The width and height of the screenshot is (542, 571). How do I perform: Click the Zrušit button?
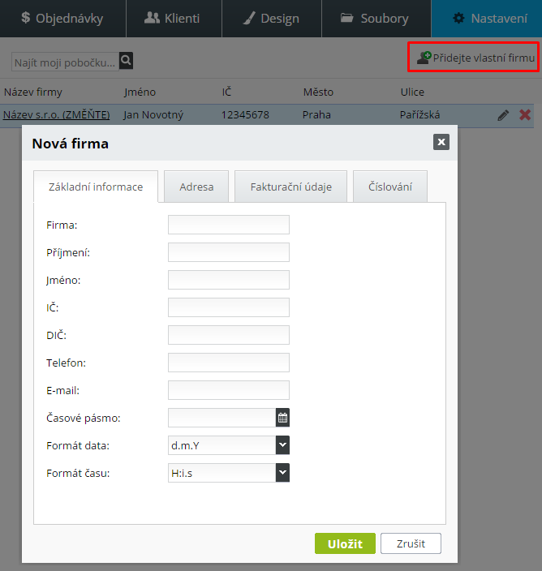[x=411, y=543]
